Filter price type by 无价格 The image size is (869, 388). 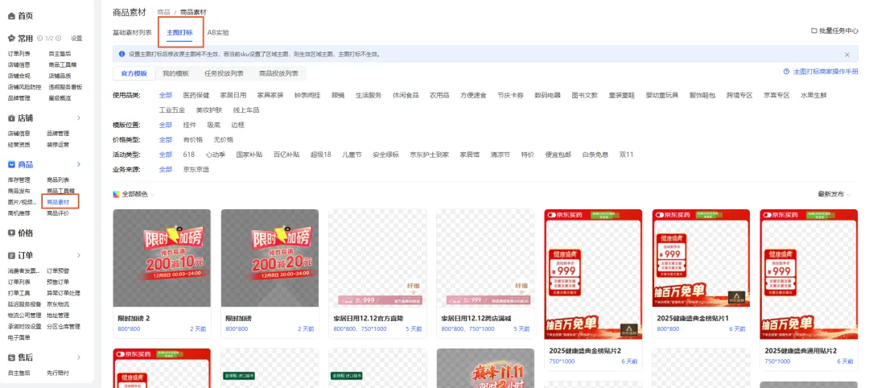tap(224, 140)
